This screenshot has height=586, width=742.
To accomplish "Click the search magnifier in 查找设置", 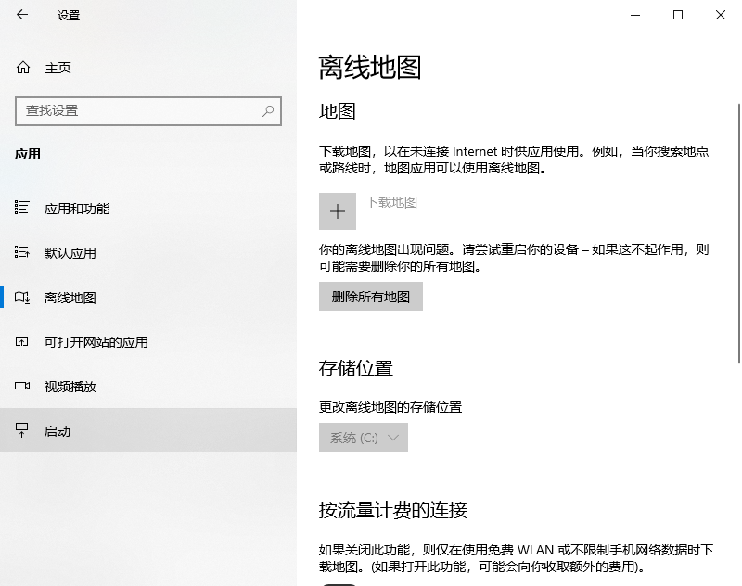I will coord(267,111).
